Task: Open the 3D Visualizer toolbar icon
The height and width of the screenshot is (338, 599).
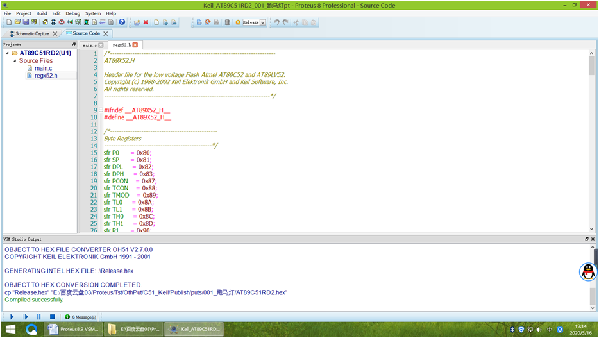Action: 70,22
